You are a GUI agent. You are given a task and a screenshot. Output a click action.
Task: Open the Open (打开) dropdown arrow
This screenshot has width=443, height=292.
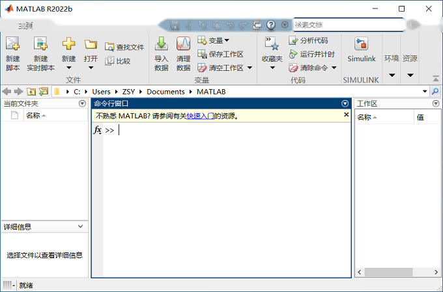pyautogui.click(x=91, y=68)
